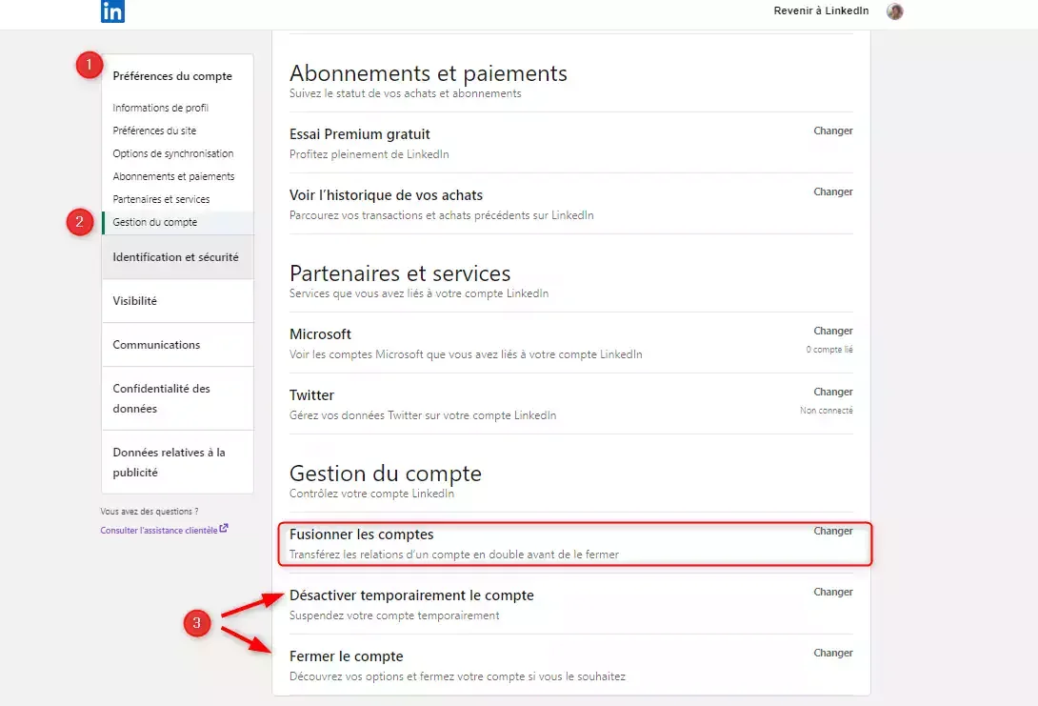
Task: Click Gérez vos données Twitter description
Action: point(423,415)
